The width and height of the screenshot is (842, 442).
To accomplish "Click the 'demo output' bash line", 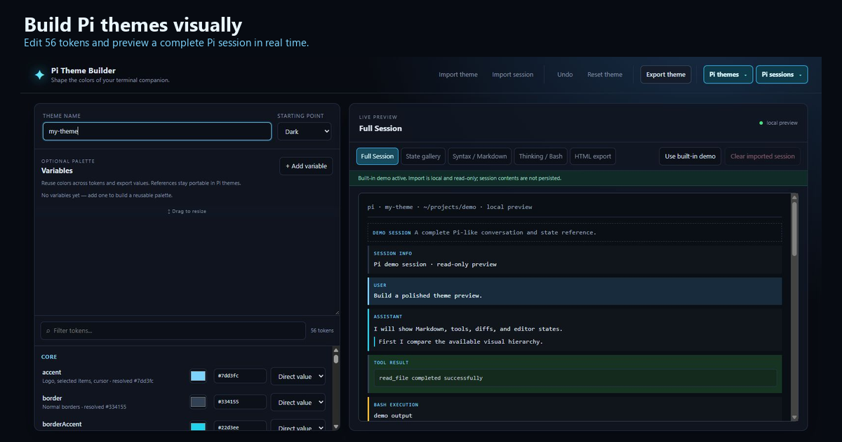I will (x=393, y=415).
